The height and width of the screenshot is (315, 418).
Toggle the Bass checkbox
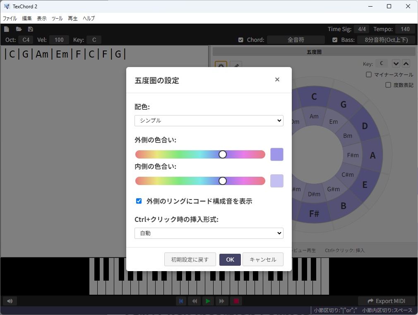click(x=335, y=40)
